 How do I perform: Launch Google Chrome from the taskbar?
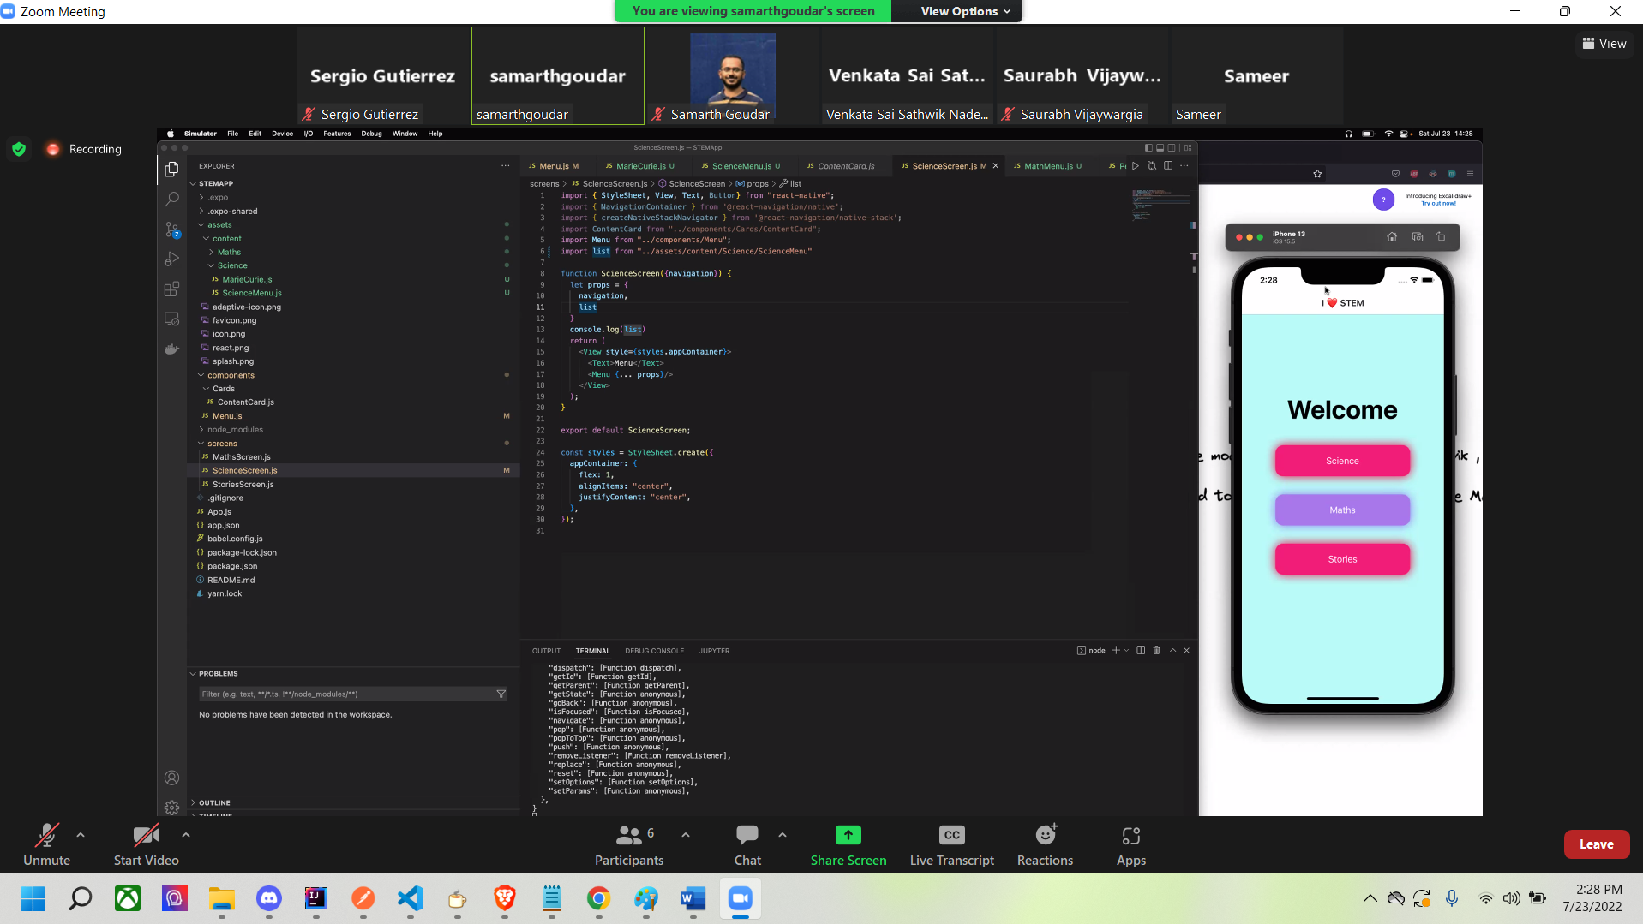(x=598, y=898)
